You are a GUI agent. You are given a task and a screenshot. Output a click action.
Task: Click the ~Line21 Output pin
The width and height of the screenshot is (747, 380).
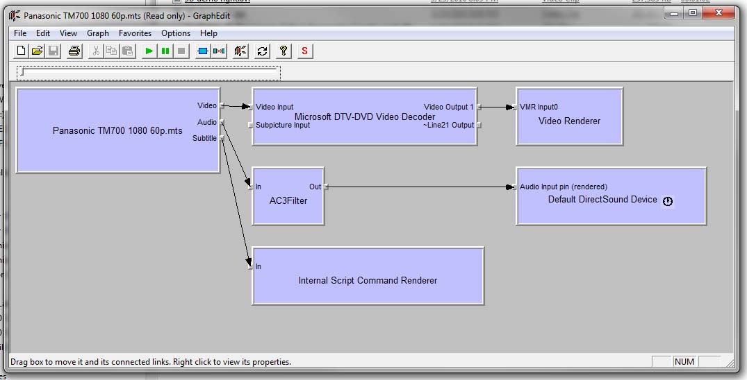pos(479,125)
